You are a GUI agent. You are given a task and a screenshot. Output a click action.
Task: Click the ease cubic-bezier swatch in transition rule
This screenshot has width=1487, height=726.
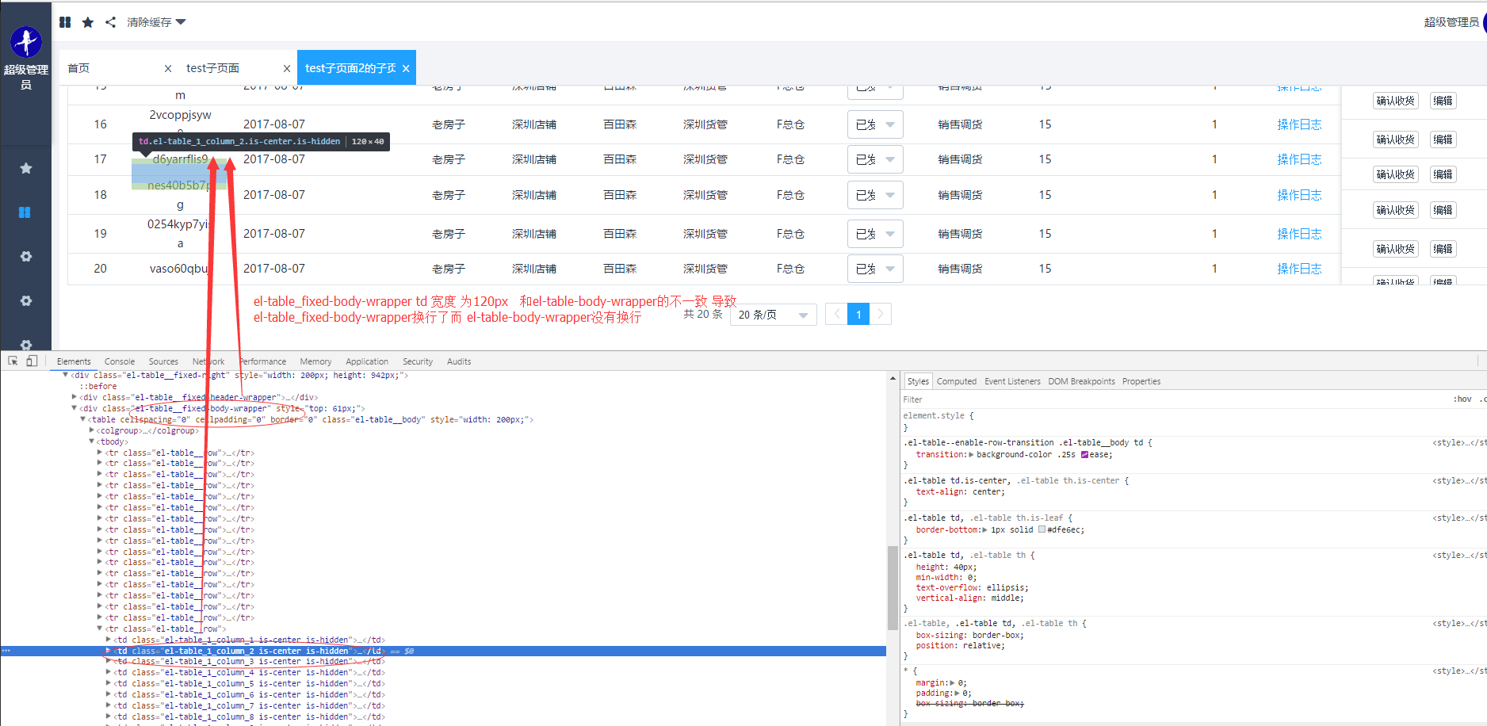tap(1084, 454)
